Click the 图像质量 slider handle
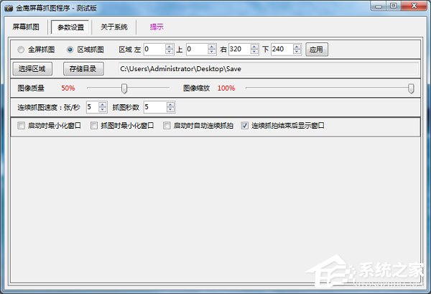Image resolution: width=431 pixels, height=294 pixels. (124, 88)
